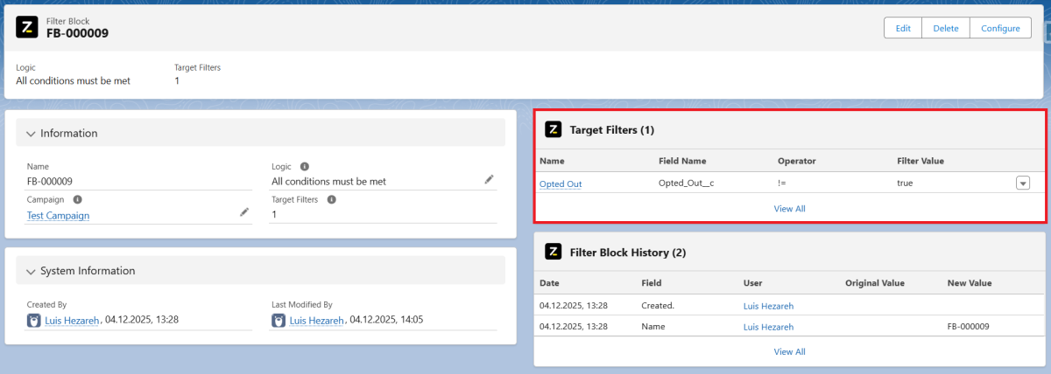Click Last Modified By user avatar icon

[279, 321]
